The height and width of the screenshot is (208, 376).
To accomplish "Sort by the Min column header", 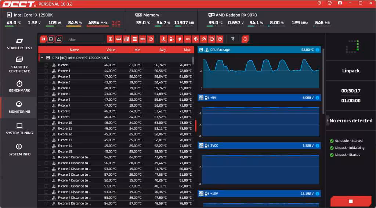I will point(137,50).
